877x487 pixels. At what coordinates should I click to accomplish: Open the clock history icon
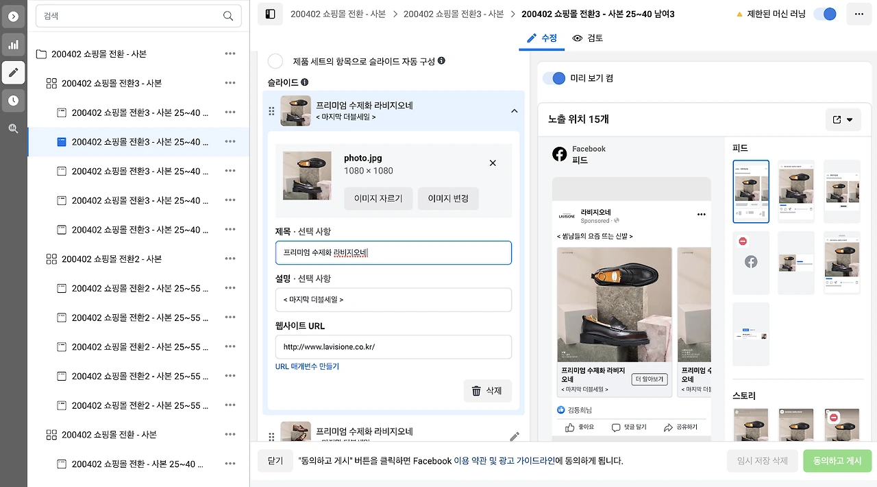13,100
